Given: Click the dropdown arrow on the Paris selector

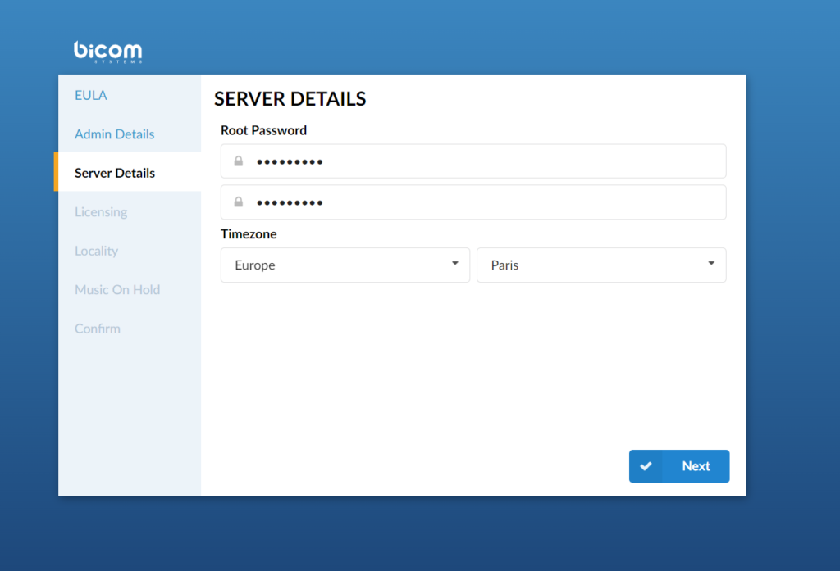Looking at the screenshot, I should click(x=710, y=264).
